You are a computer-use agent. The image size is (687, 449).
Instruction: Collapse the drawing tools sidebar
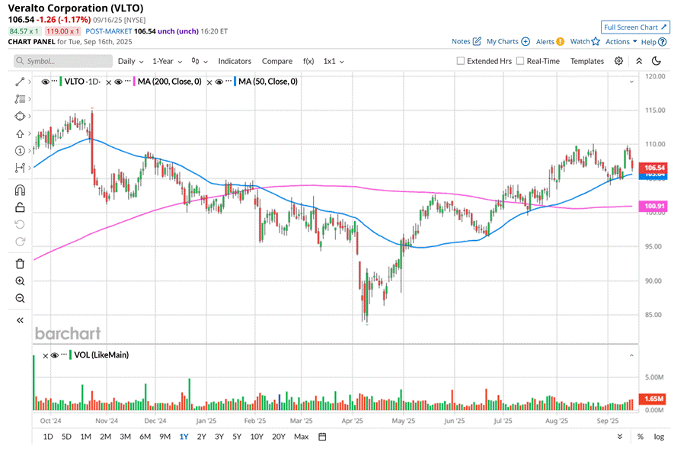click(x=20, y=320)
